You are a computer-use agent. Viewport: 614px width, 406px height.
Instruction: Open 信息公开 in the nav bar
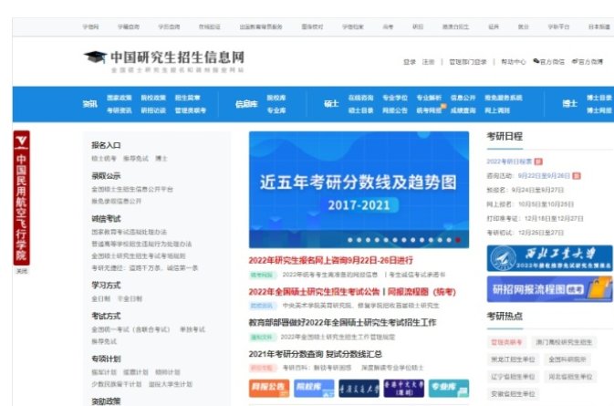[x=463, y=98]
